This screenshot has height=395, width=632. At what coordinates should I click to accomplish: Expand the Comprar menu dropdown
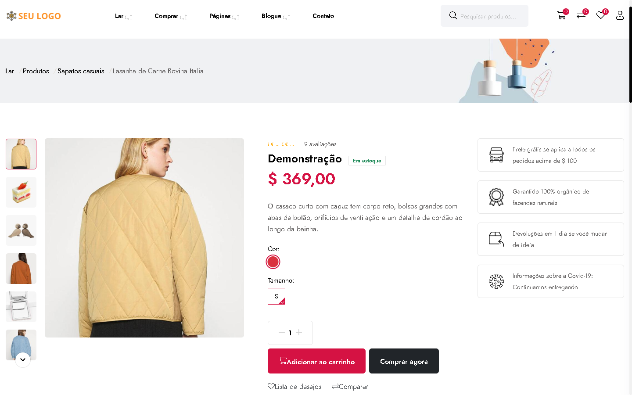tap(171, 16)
